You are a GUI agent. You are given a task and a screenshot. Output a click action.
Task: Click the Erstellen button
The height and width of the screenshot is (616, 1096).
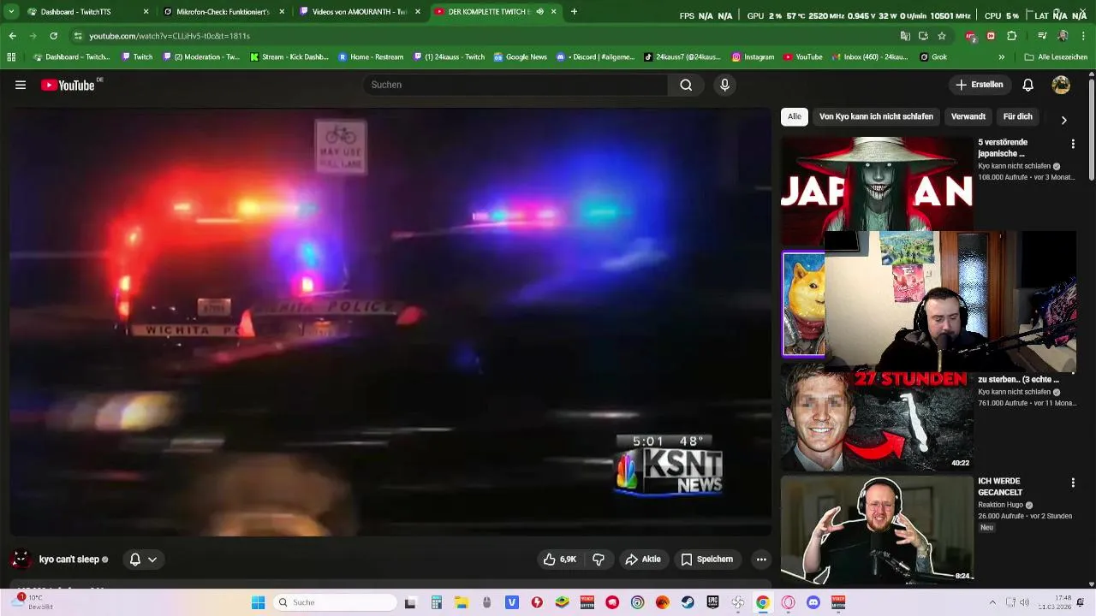980,85
